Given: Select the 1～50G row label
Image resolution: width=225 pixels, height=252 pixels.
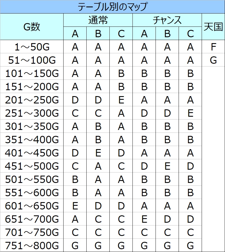Looking at the screenshot, I should 32,47.
